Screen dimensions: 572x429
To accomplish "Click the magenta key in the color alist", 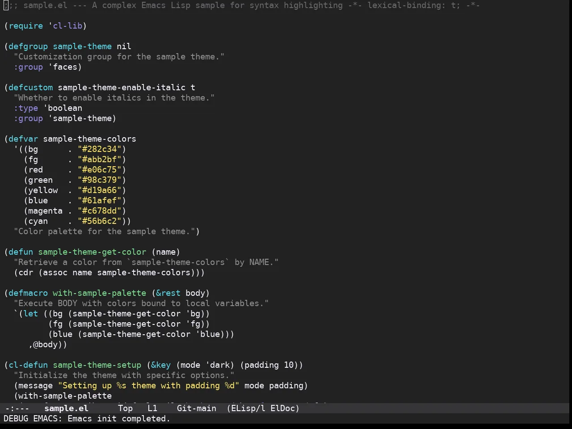I will [46, 211].
